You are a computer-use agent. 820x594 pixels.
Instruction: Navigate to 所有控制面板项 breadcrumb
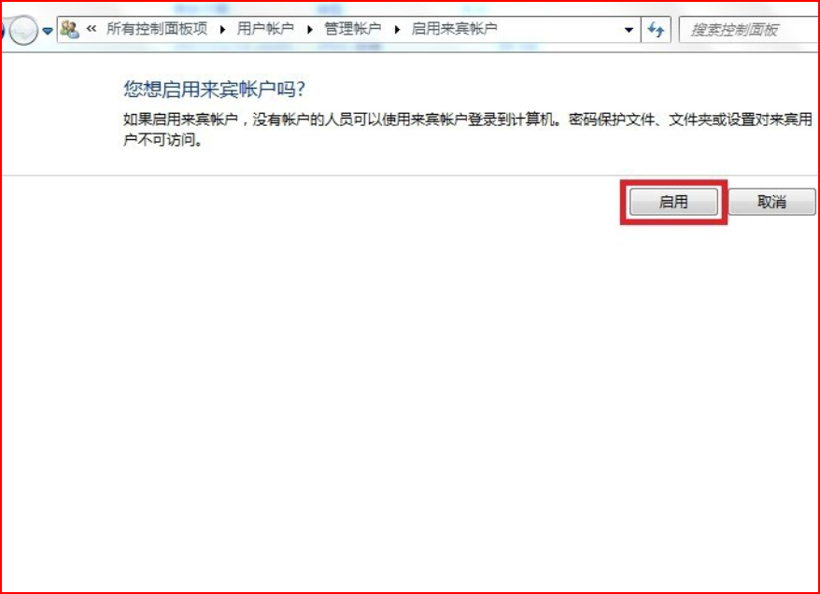click(157, 29)
